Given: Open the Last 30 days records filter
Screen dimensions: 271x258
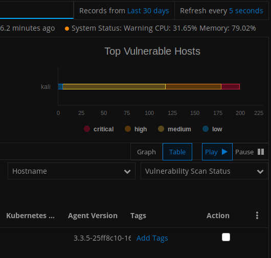Looking at the screenshot, I should tap(148, 11).
